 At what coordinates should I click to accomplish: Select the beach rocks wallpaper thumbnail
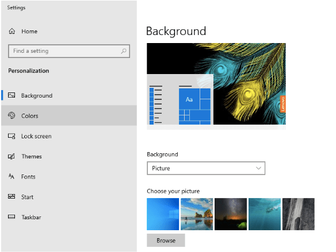(x=197, y=214)
